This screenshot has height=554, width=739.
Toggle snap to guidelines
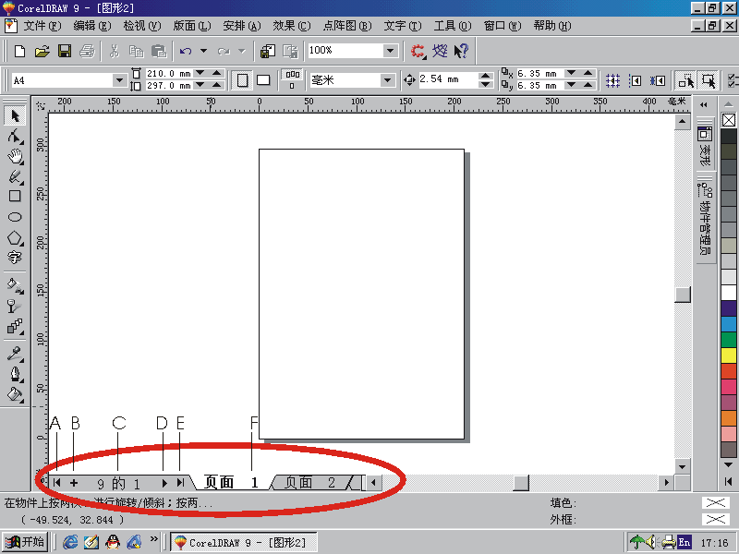[636, 80]
